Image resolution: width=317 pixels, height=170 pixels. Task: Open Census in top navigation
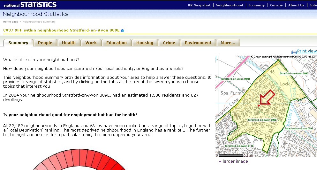pyautogui.click(x=276, y=5)
